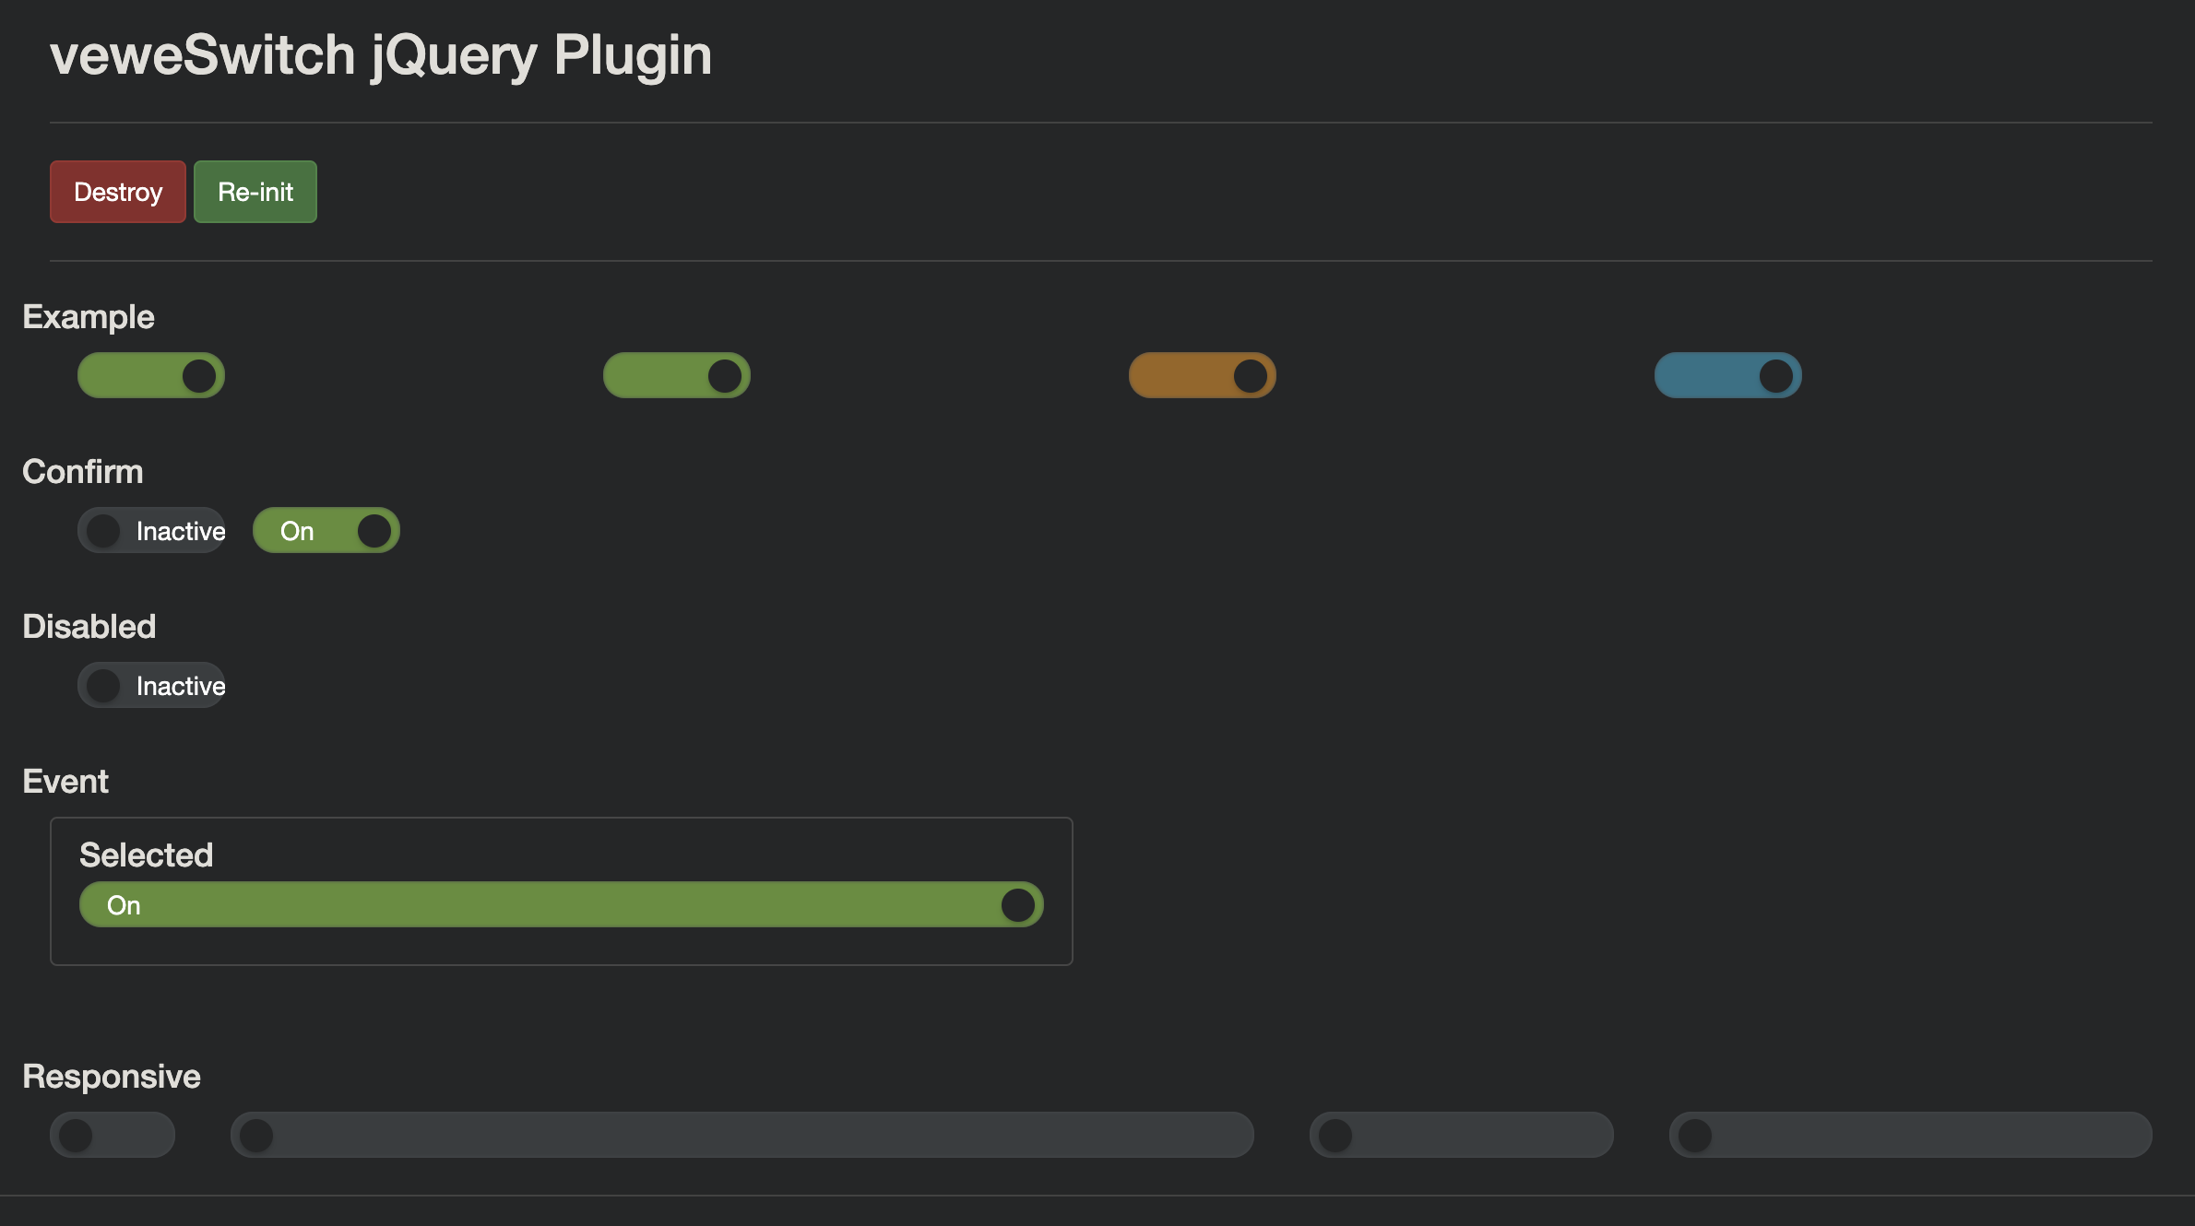The width and height of the screenshot is (2195, 1226).
Task: Turn off the orange Example switch
Action: [x=1202, y=375]
